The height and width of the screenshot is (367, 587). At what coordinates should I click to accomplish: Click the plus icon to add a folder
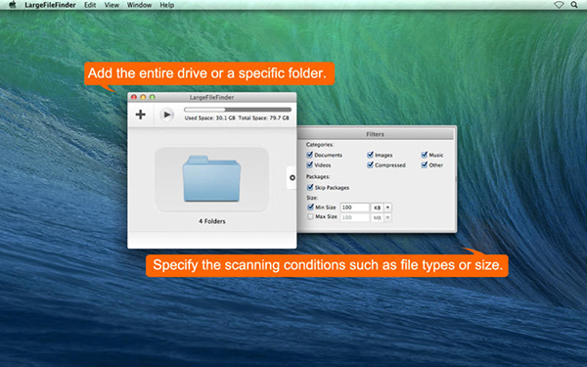[x=140, y=115]
